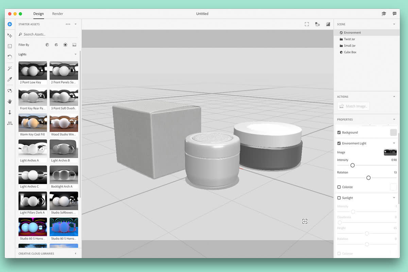408x272 pixels.
Task: Uncheck the Environment Light checkbox
Action: pos(339,143)
